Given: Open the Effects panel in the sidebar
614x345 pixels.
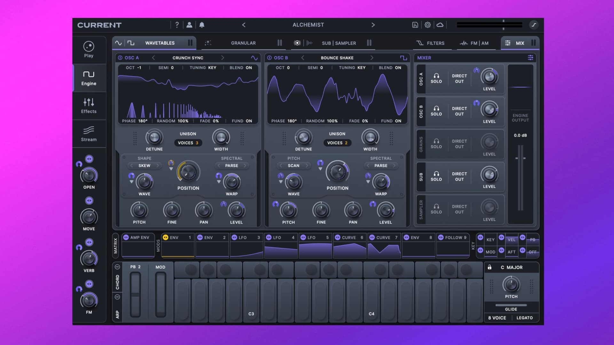Looking at the screenshot, I should click(89, 106).
